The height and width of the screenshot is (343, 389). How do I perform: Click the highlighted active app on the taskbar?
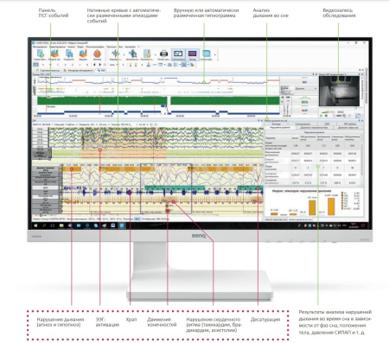pos(122,225)
